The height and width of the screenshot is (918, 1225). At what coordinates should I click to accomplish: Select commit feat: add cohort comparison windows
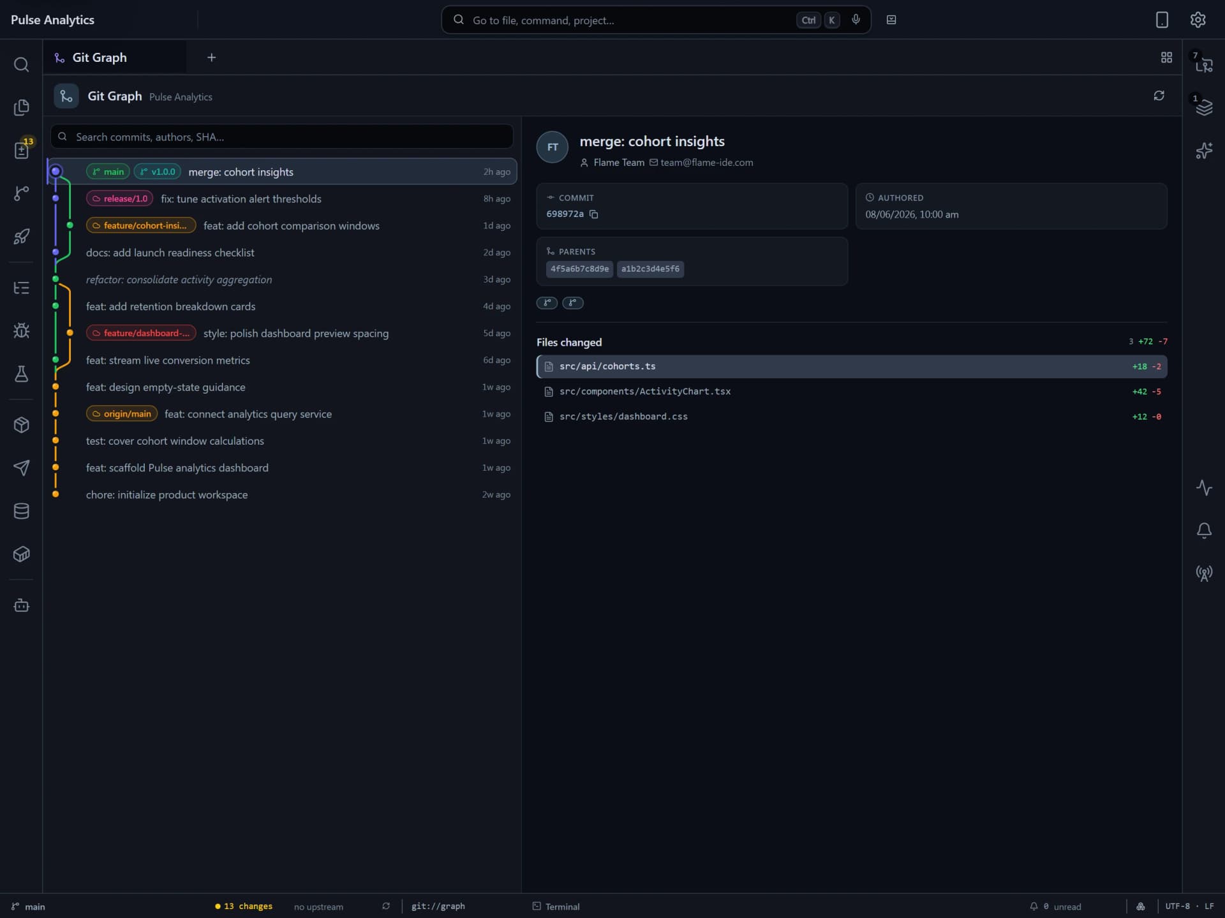[282, 225]
